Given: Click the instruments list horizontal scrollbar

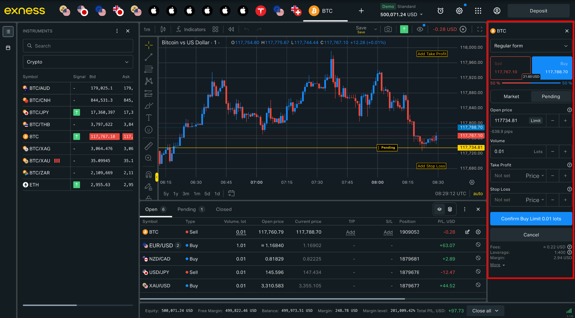Looking at the screenshot, I should coord(50,305).
